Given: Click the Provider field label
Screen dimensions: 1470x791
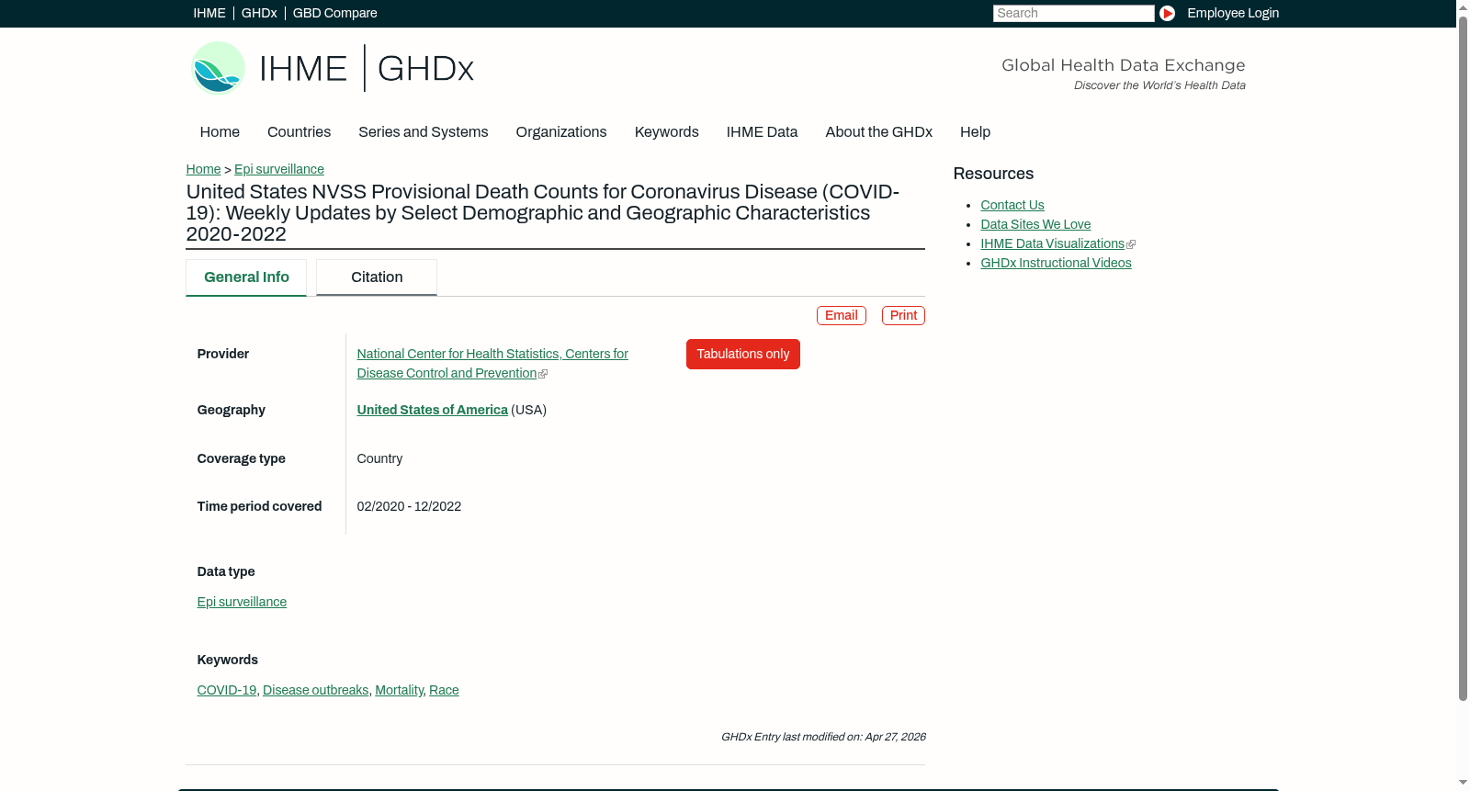Looking at the screenshot, I should coord(223,354).
